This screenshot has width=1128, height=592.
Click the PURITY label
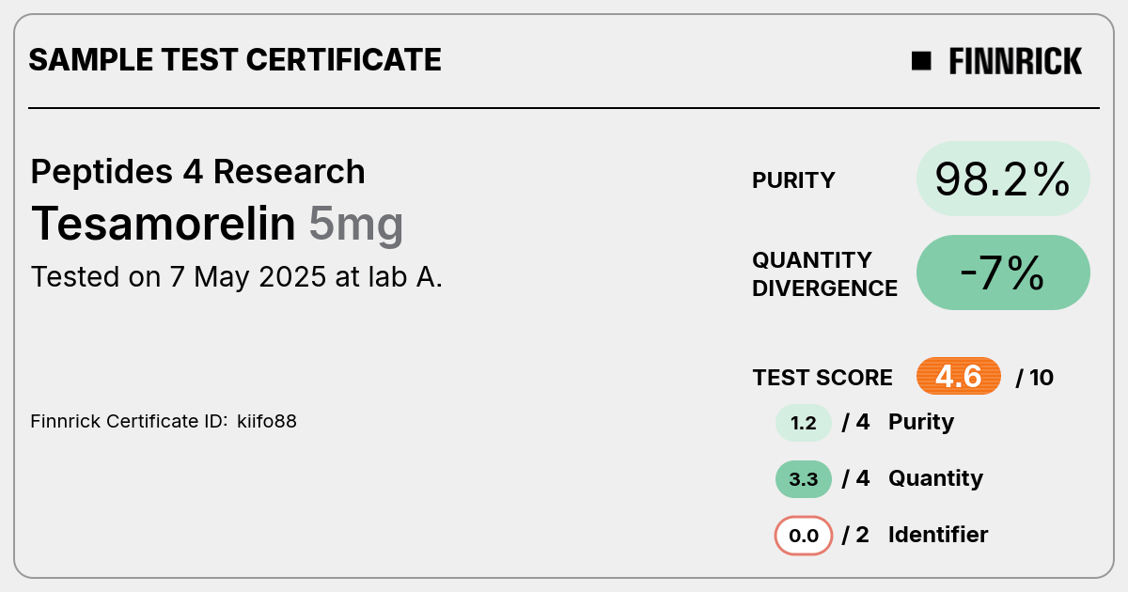[793, 180]
